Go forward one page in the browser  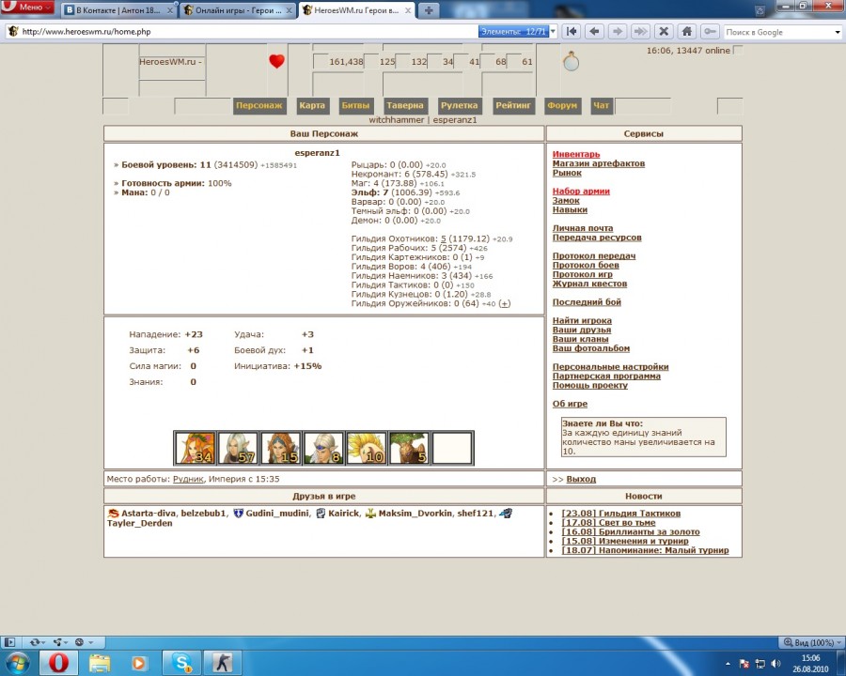[618, 32]
